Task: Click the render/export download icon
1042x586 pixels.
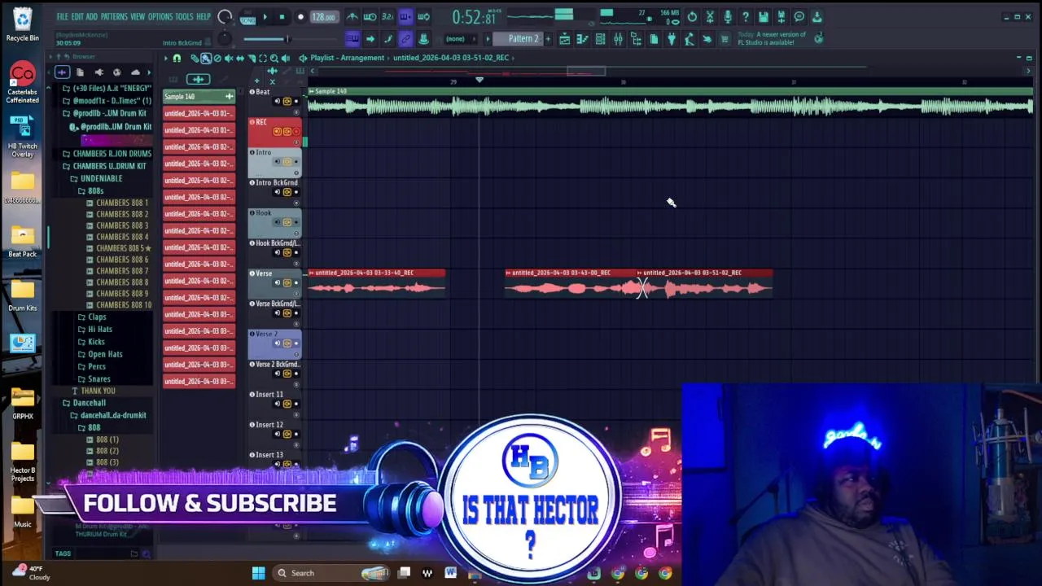Action: click(x=817, y=16)
